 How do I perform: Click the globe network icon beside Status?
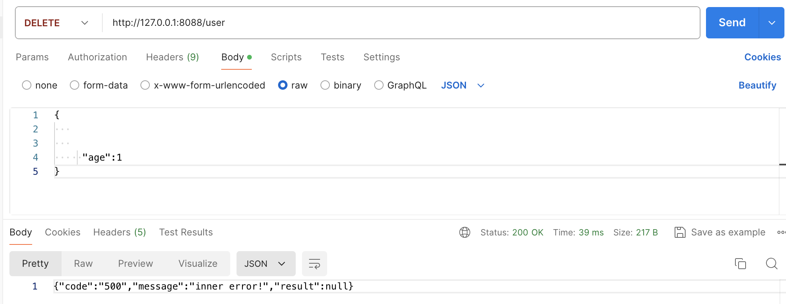[465, 232]
